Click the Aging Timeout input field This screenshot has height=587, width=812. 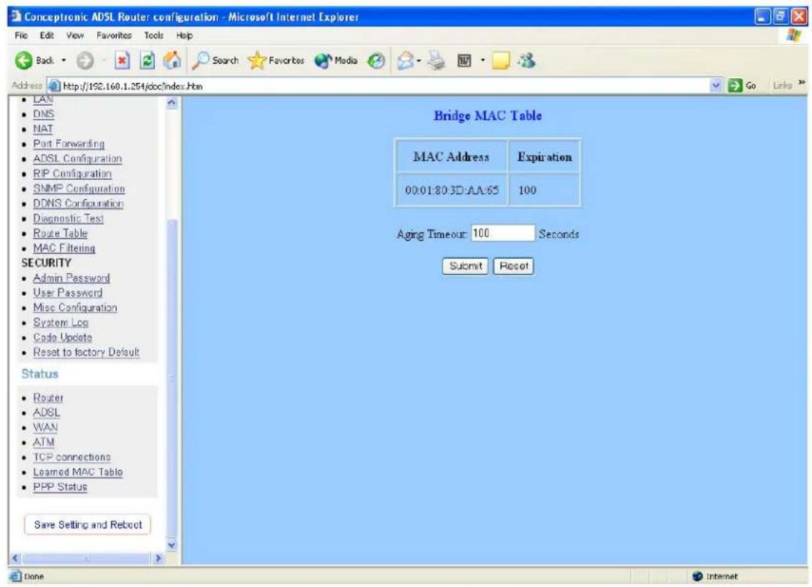[x=502, y=234]
